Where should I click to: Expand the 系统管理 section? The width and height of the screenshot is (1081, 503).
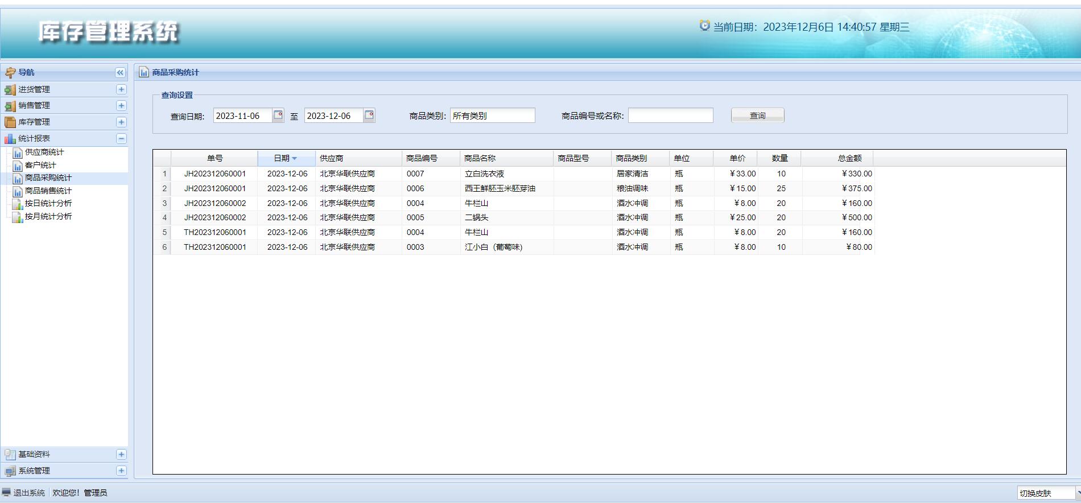pyautogui.click(x=121, y=471)
